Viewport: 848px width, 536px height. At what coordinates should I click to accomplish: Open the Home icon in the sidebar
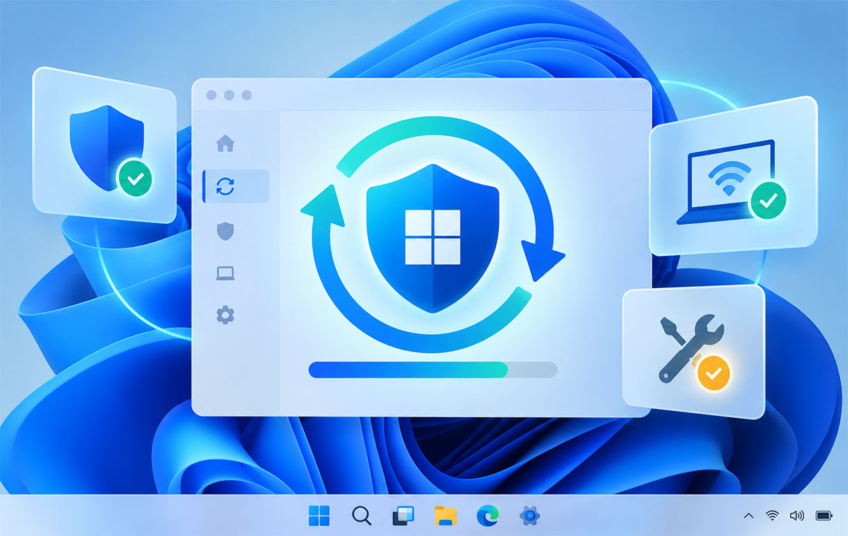coord(225,143)
